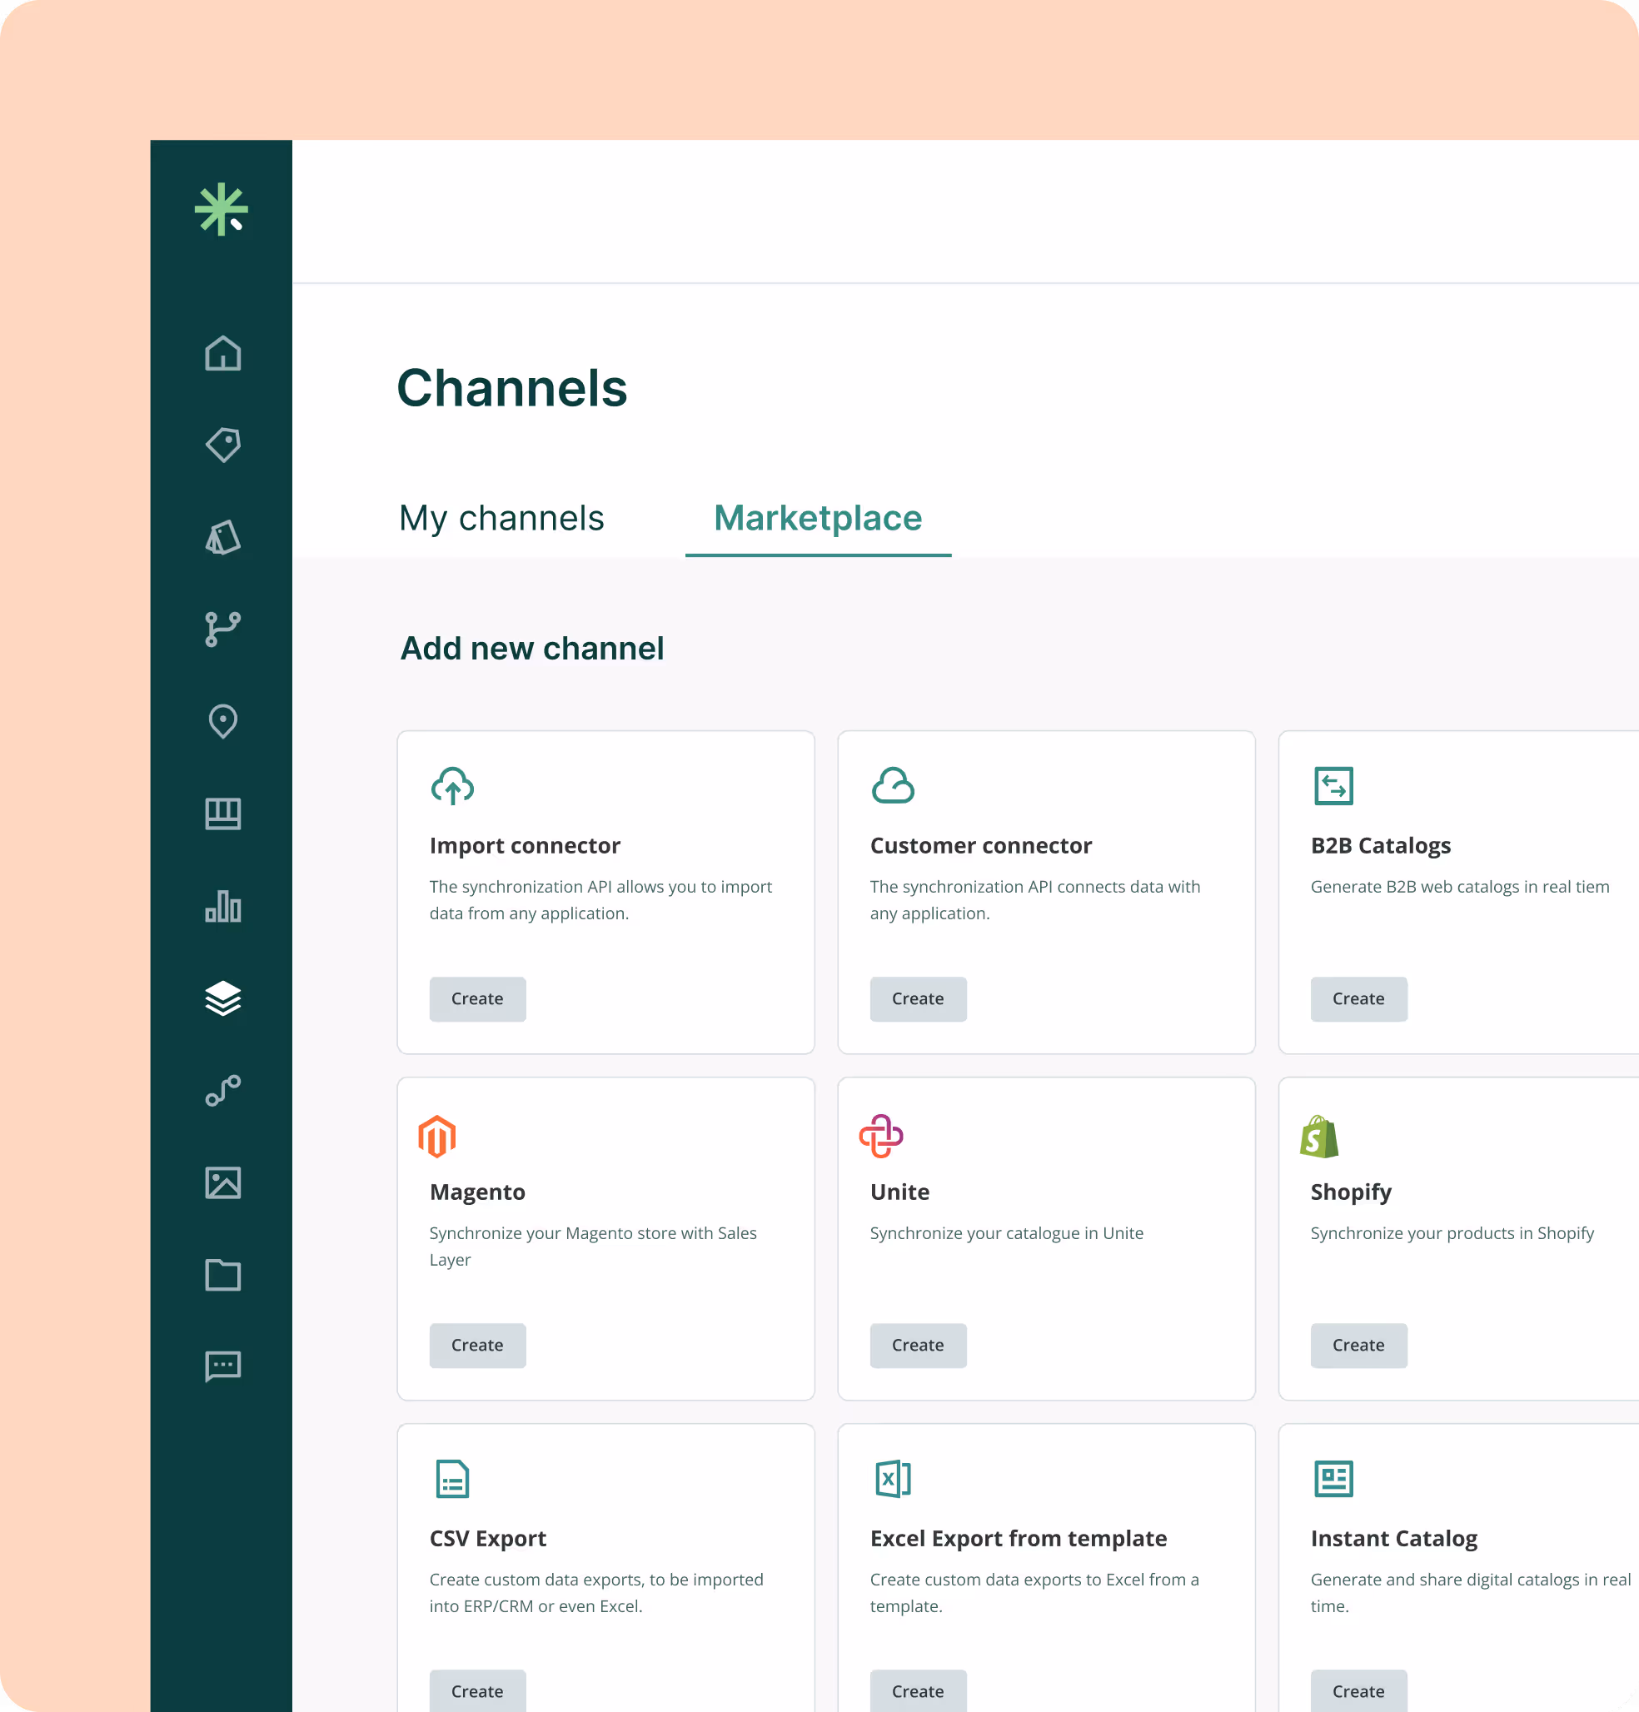
Task: Select the stacked layers channels sidebar icon
Action: point(223,998)
